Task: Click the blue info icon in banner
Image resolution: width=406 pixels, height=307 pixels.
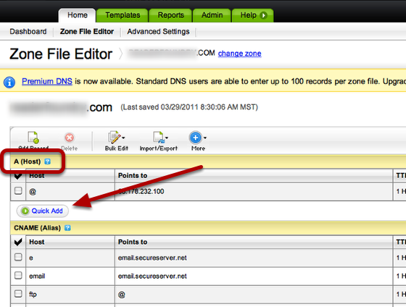Action: (x=9, y=83)
